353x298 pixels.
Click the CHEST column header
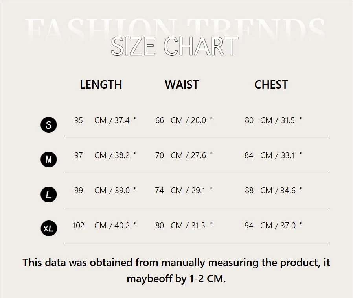[271, 85]
